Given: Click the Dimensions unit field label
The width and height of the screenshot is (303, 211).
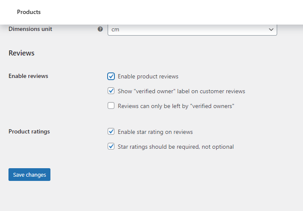Looking at the screenshot, I should [x=31, y=29].
